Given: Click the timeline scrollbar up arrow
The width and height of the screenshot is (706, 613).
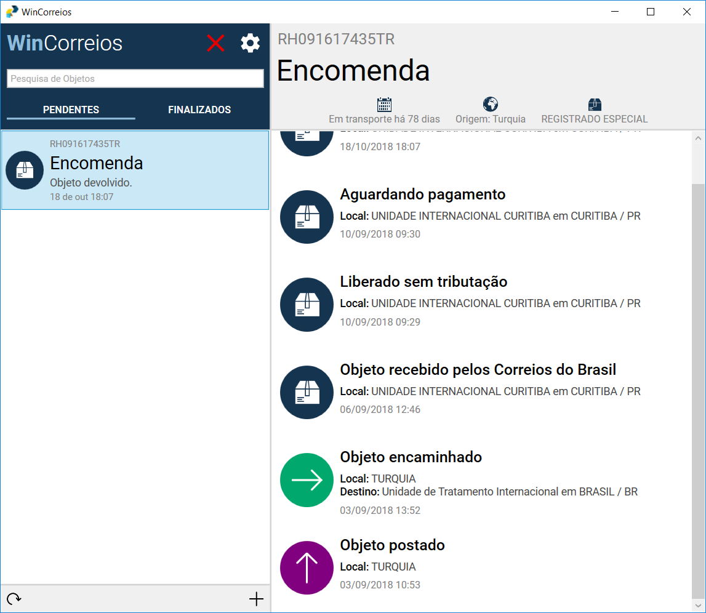Looking at the screenshot, I should pos(699,138).
